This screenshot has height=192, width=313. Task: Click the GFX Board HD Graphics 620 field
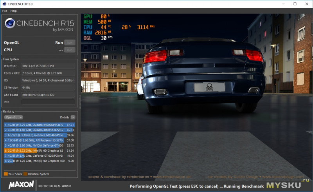(x=48, y=95)
